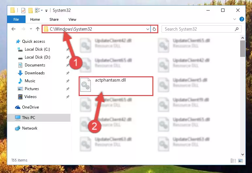Go forward with the right arrow
This screenshot has width=252, height=173.
point(23,29)
